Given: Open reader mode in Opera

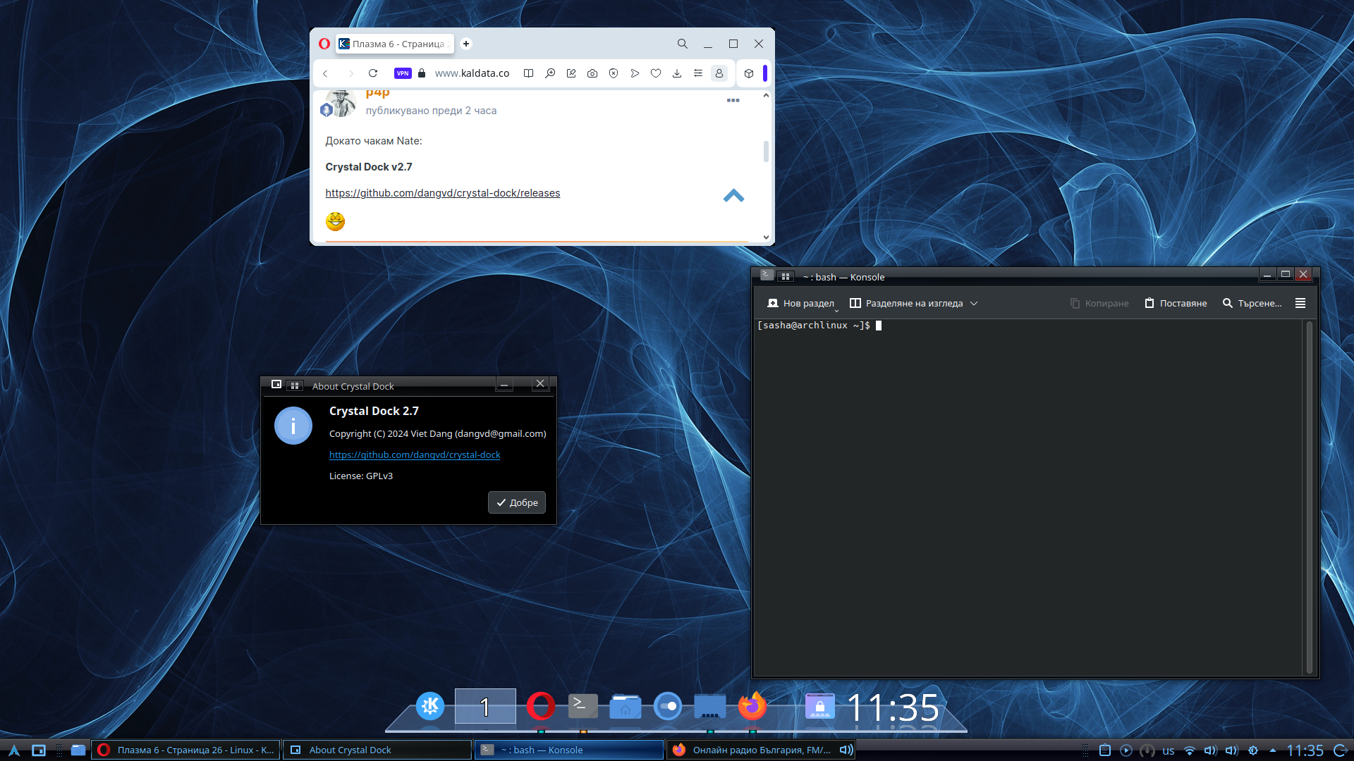Looking at the screenshot, I should click(528, 73).
